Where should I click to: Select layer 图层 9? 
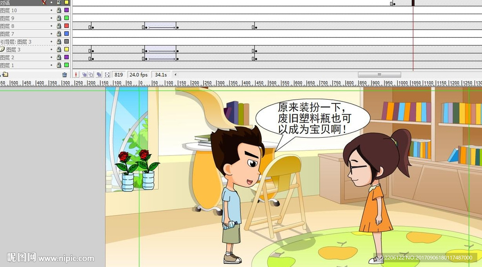[x=7, y=18]
